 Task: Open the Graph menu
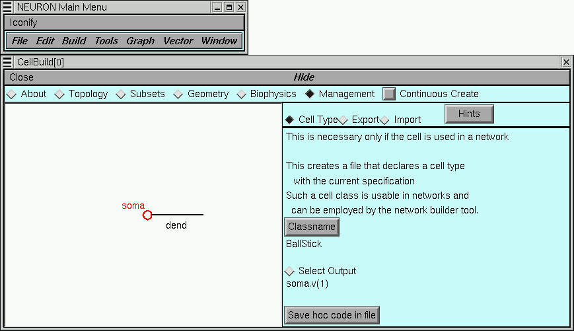140,41
